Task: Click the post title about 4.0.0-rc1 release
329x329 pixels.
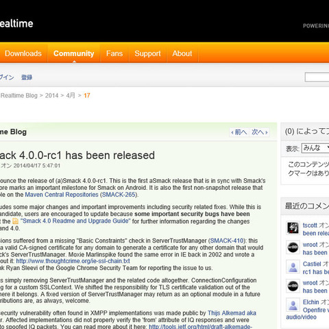Action: [77, 156]
